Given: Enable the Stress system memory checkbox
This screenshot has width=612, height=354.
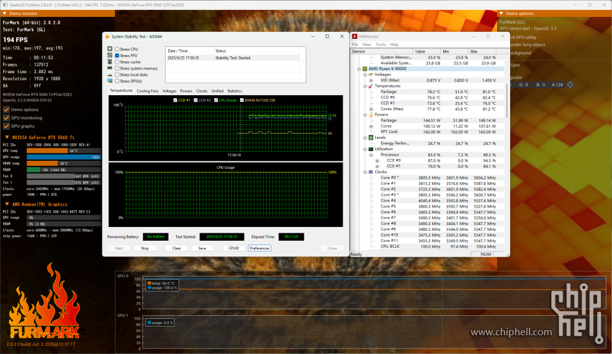Looking at the screenshot, I should [x=117, y=68].
